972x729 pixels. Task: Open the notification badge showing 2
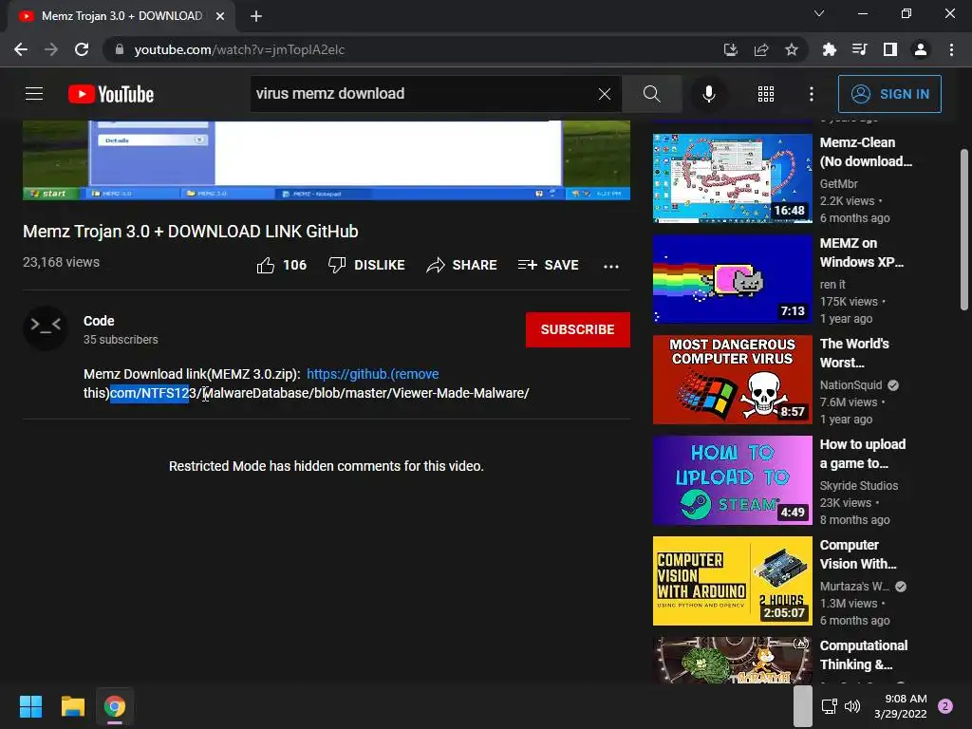click(945, 706)
